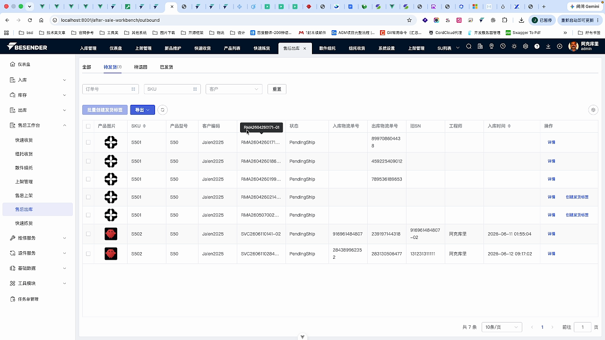The width and height of the screenshot is (605, 340).
Task: Expand the 出库 sidebar menu
Action: point(38,110)
